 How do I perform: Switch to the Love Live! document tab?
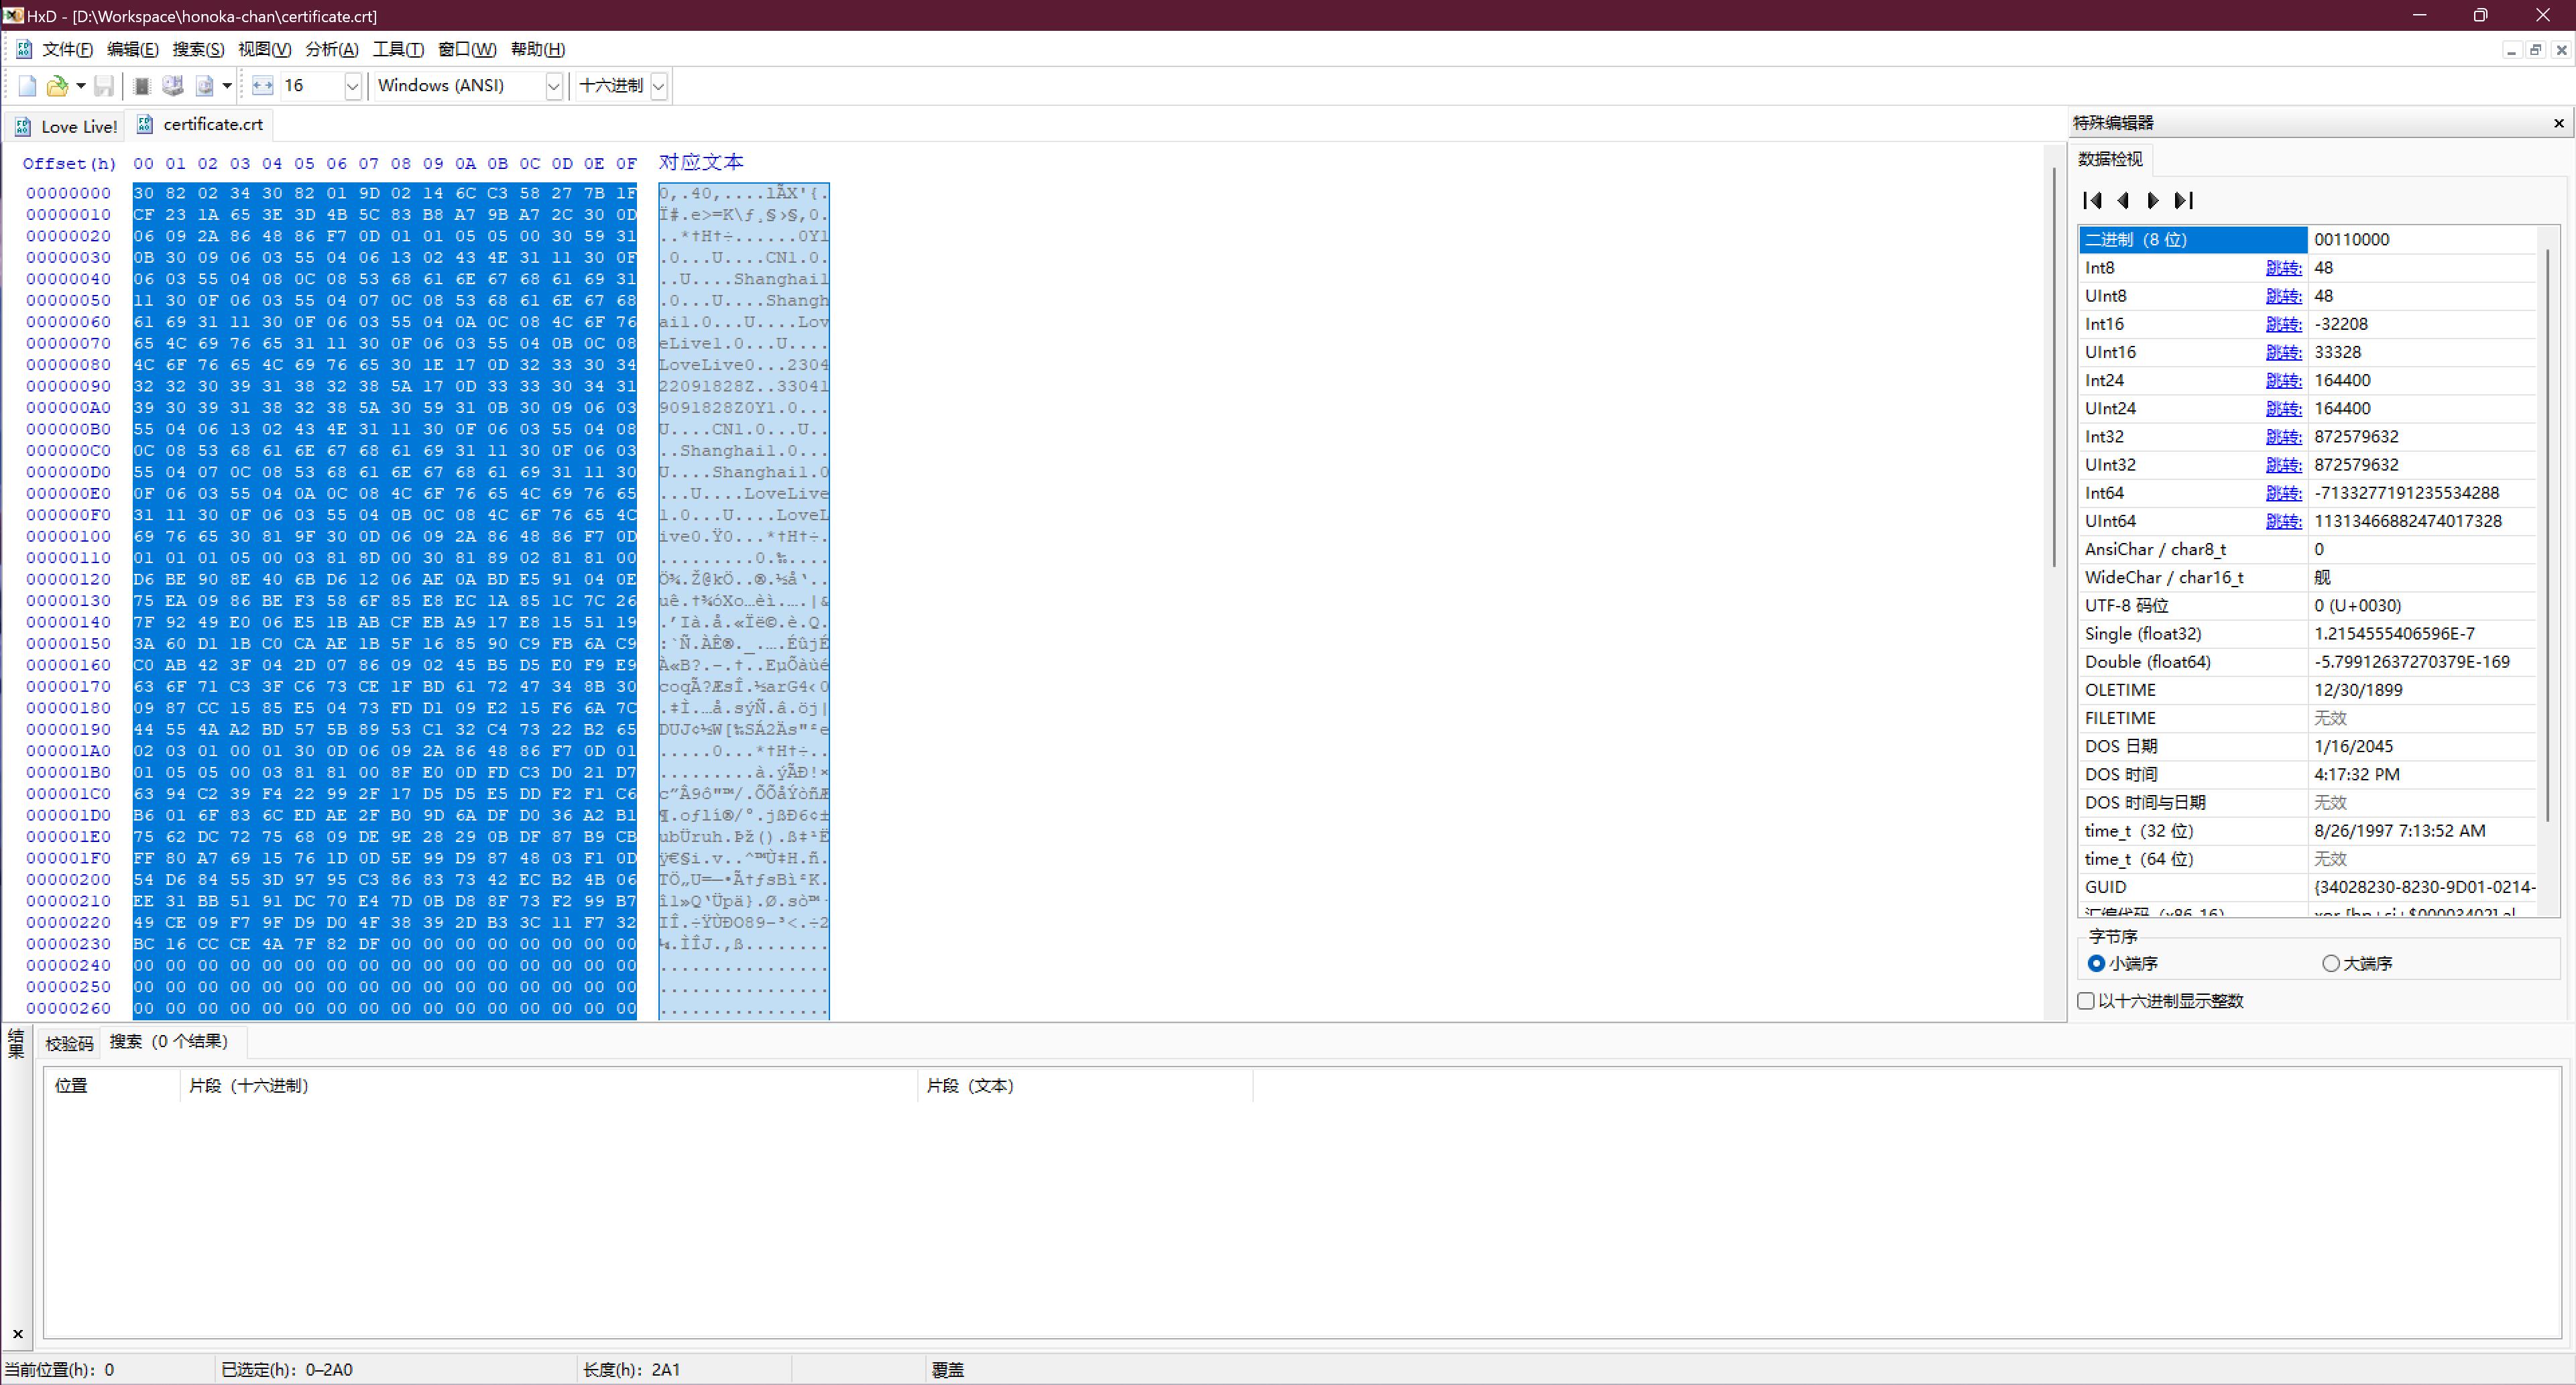pyautogui.click(x=66, y=126)
